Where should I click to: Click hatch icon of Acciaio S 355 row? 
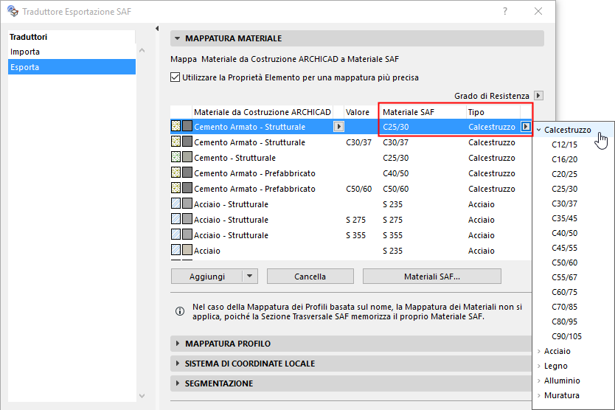point(176,234)
